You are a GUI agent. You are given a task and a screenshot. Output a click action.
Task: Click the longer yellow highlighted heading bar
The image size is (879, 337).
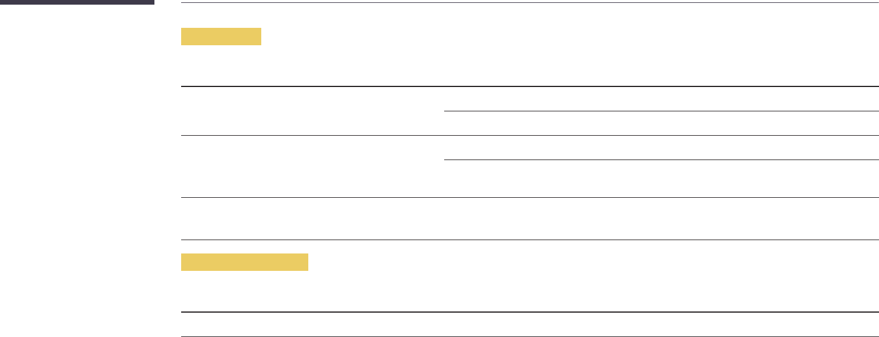[x=244, y=262]
